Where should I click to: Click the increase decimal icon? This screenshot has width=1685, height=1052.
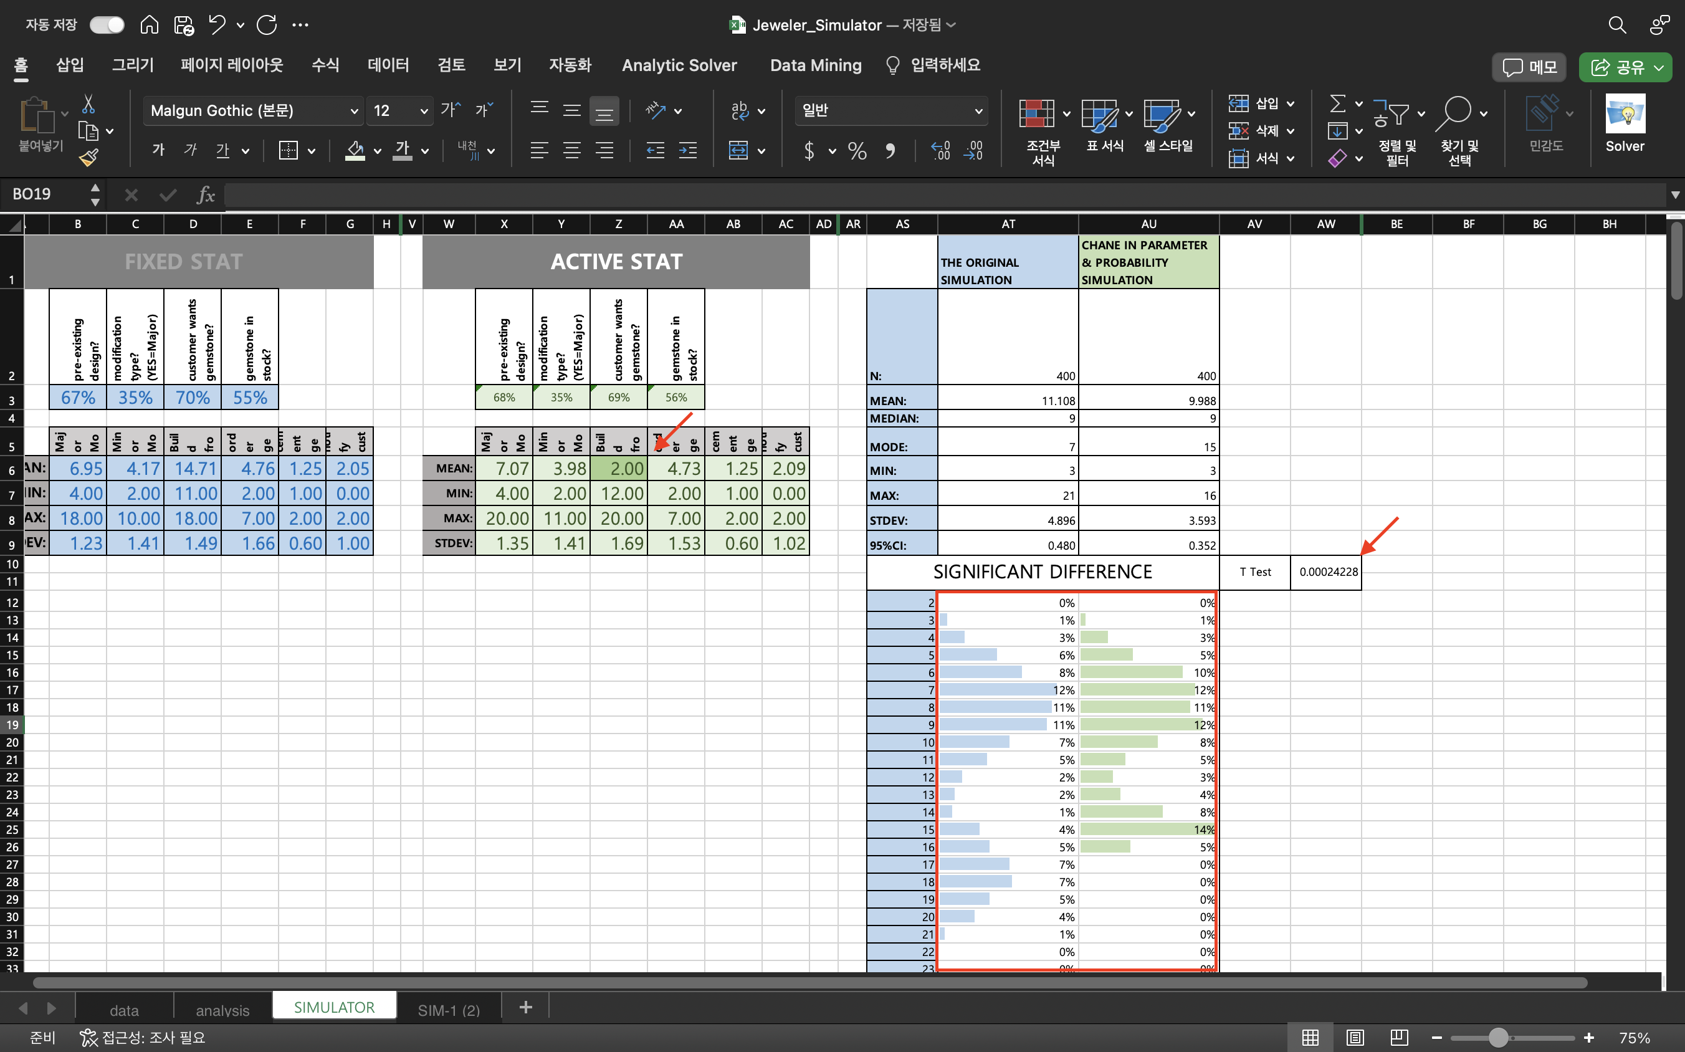pyautogui.click(x=940, y=150)
